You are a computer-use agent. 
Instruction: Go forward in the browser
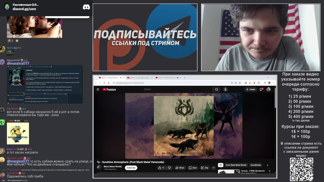tap(100, 83)
